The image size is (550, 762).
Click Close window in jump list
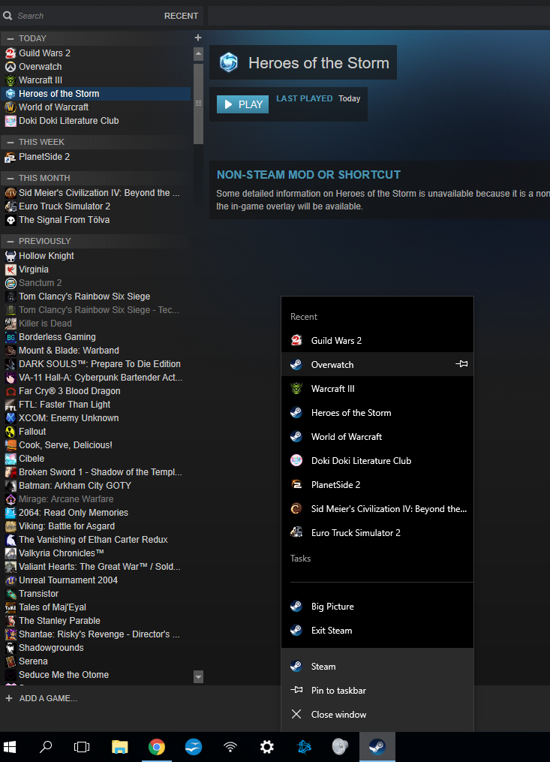click(377, 714)
